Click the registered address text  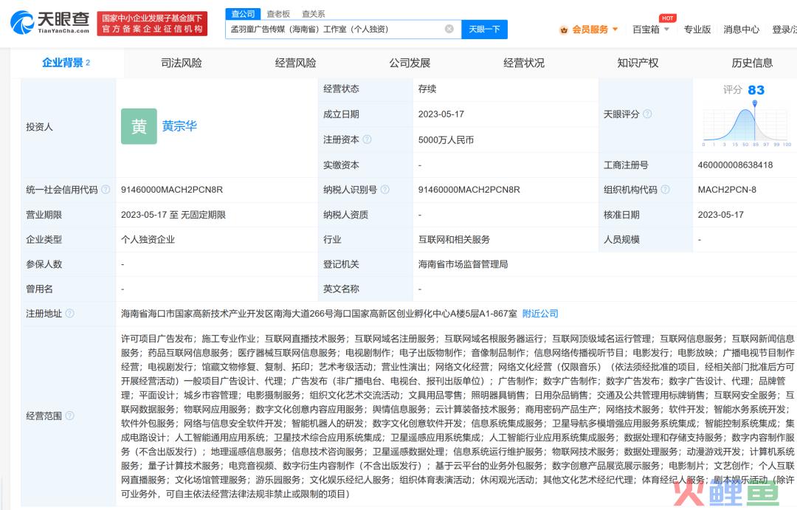pyautogui.click(x=319, y=314)
